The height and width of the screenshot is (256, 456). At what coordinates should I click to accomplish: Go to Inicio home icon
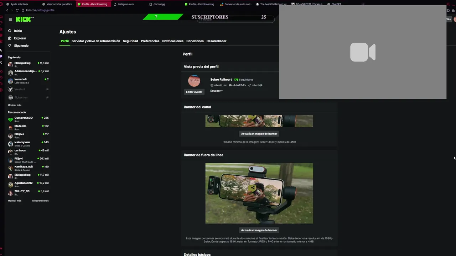[10, 31]
